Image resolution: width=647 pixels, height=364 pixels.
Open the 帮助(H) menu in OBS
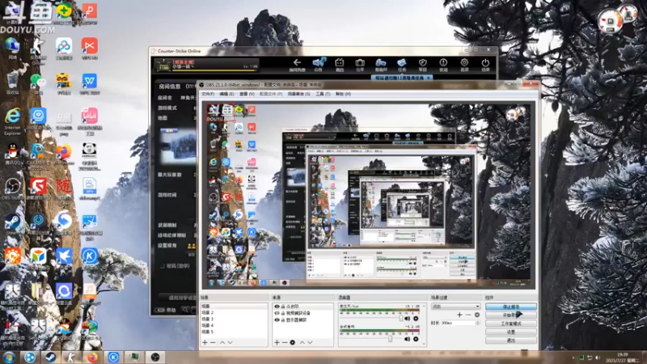[x=343, y=94]
